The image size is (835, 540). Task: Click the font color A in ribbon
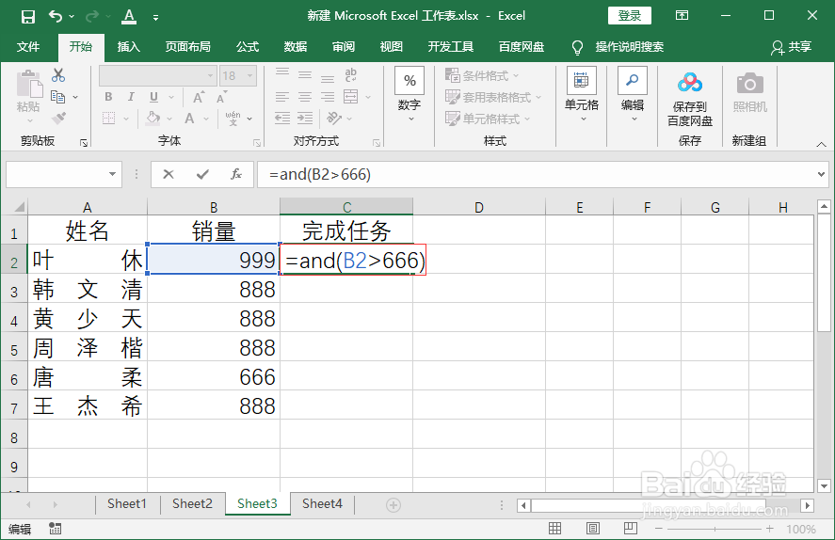pos(189,119)
